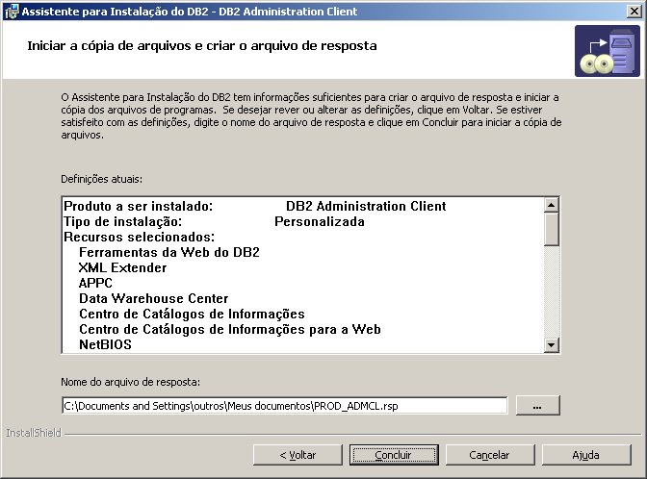Click the Concluir button to start installation
The height and width of the screenshot is (479, 647).
pos(394,455)
